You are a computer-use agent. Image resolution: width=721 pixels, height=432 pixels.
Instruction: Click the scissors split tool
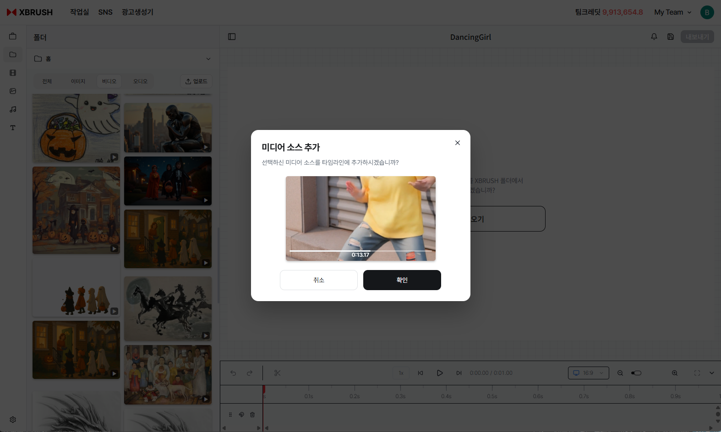[x=277, y=373]
